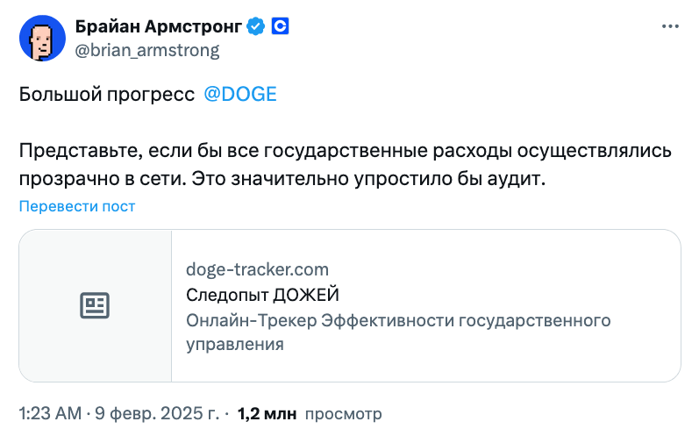The height and width of the screenshot is (436, 699).
Task: Open the doge-tracker.com domain link
Action: coord(257,269)
